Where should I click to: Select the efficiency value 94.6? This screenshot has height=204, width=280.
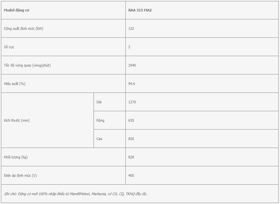(132, 84)
